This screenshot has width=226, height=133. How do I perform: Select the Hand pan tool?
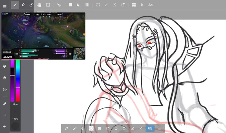click(x=39, y=5)
